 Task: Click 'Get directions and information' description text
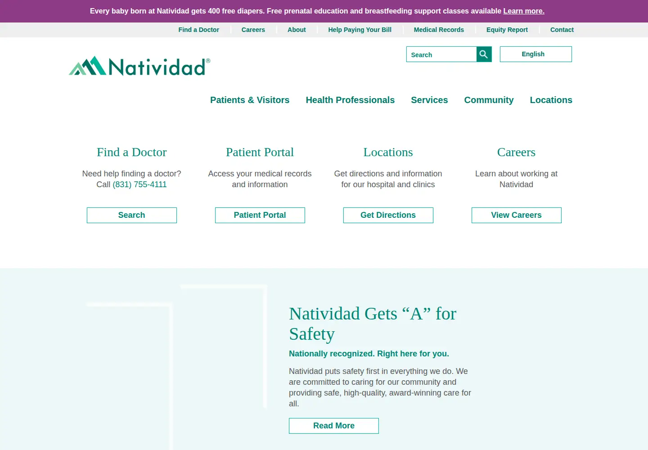tap(388, 179)
